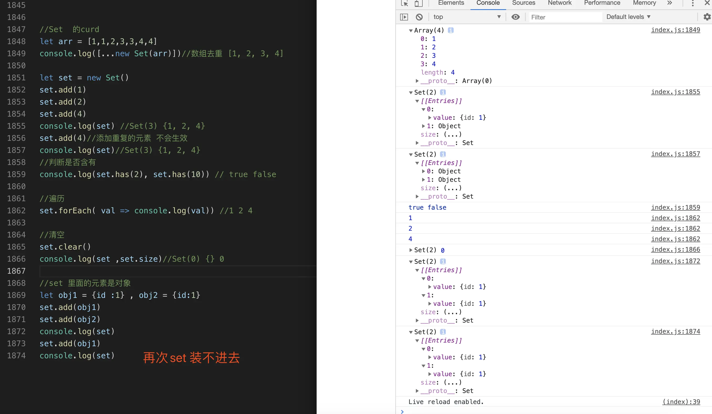Focus the console Filter input field
The width and height of the screenshot is (712, 414).
pyautogui.click(x=565, y=17)
